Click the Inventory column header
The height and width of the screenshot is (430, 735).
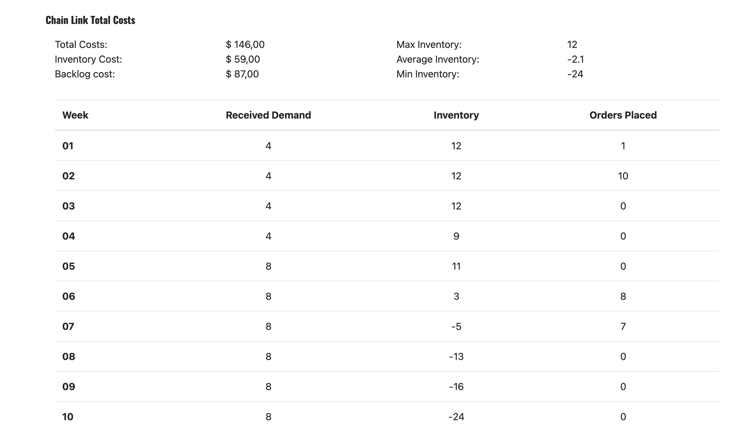456,115
